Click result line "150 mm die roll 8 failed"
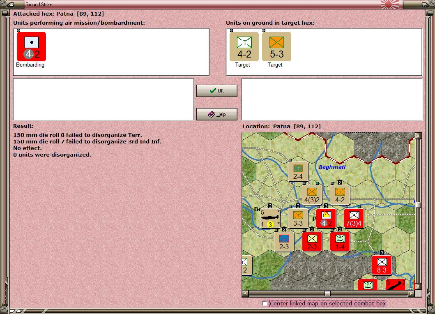Screen dimensions: 435x314 click(78, 135)
